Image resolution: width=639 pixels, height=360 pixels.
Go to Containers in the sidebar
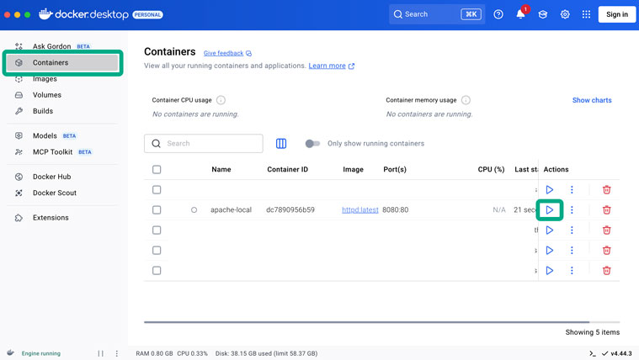pos(62,63)
